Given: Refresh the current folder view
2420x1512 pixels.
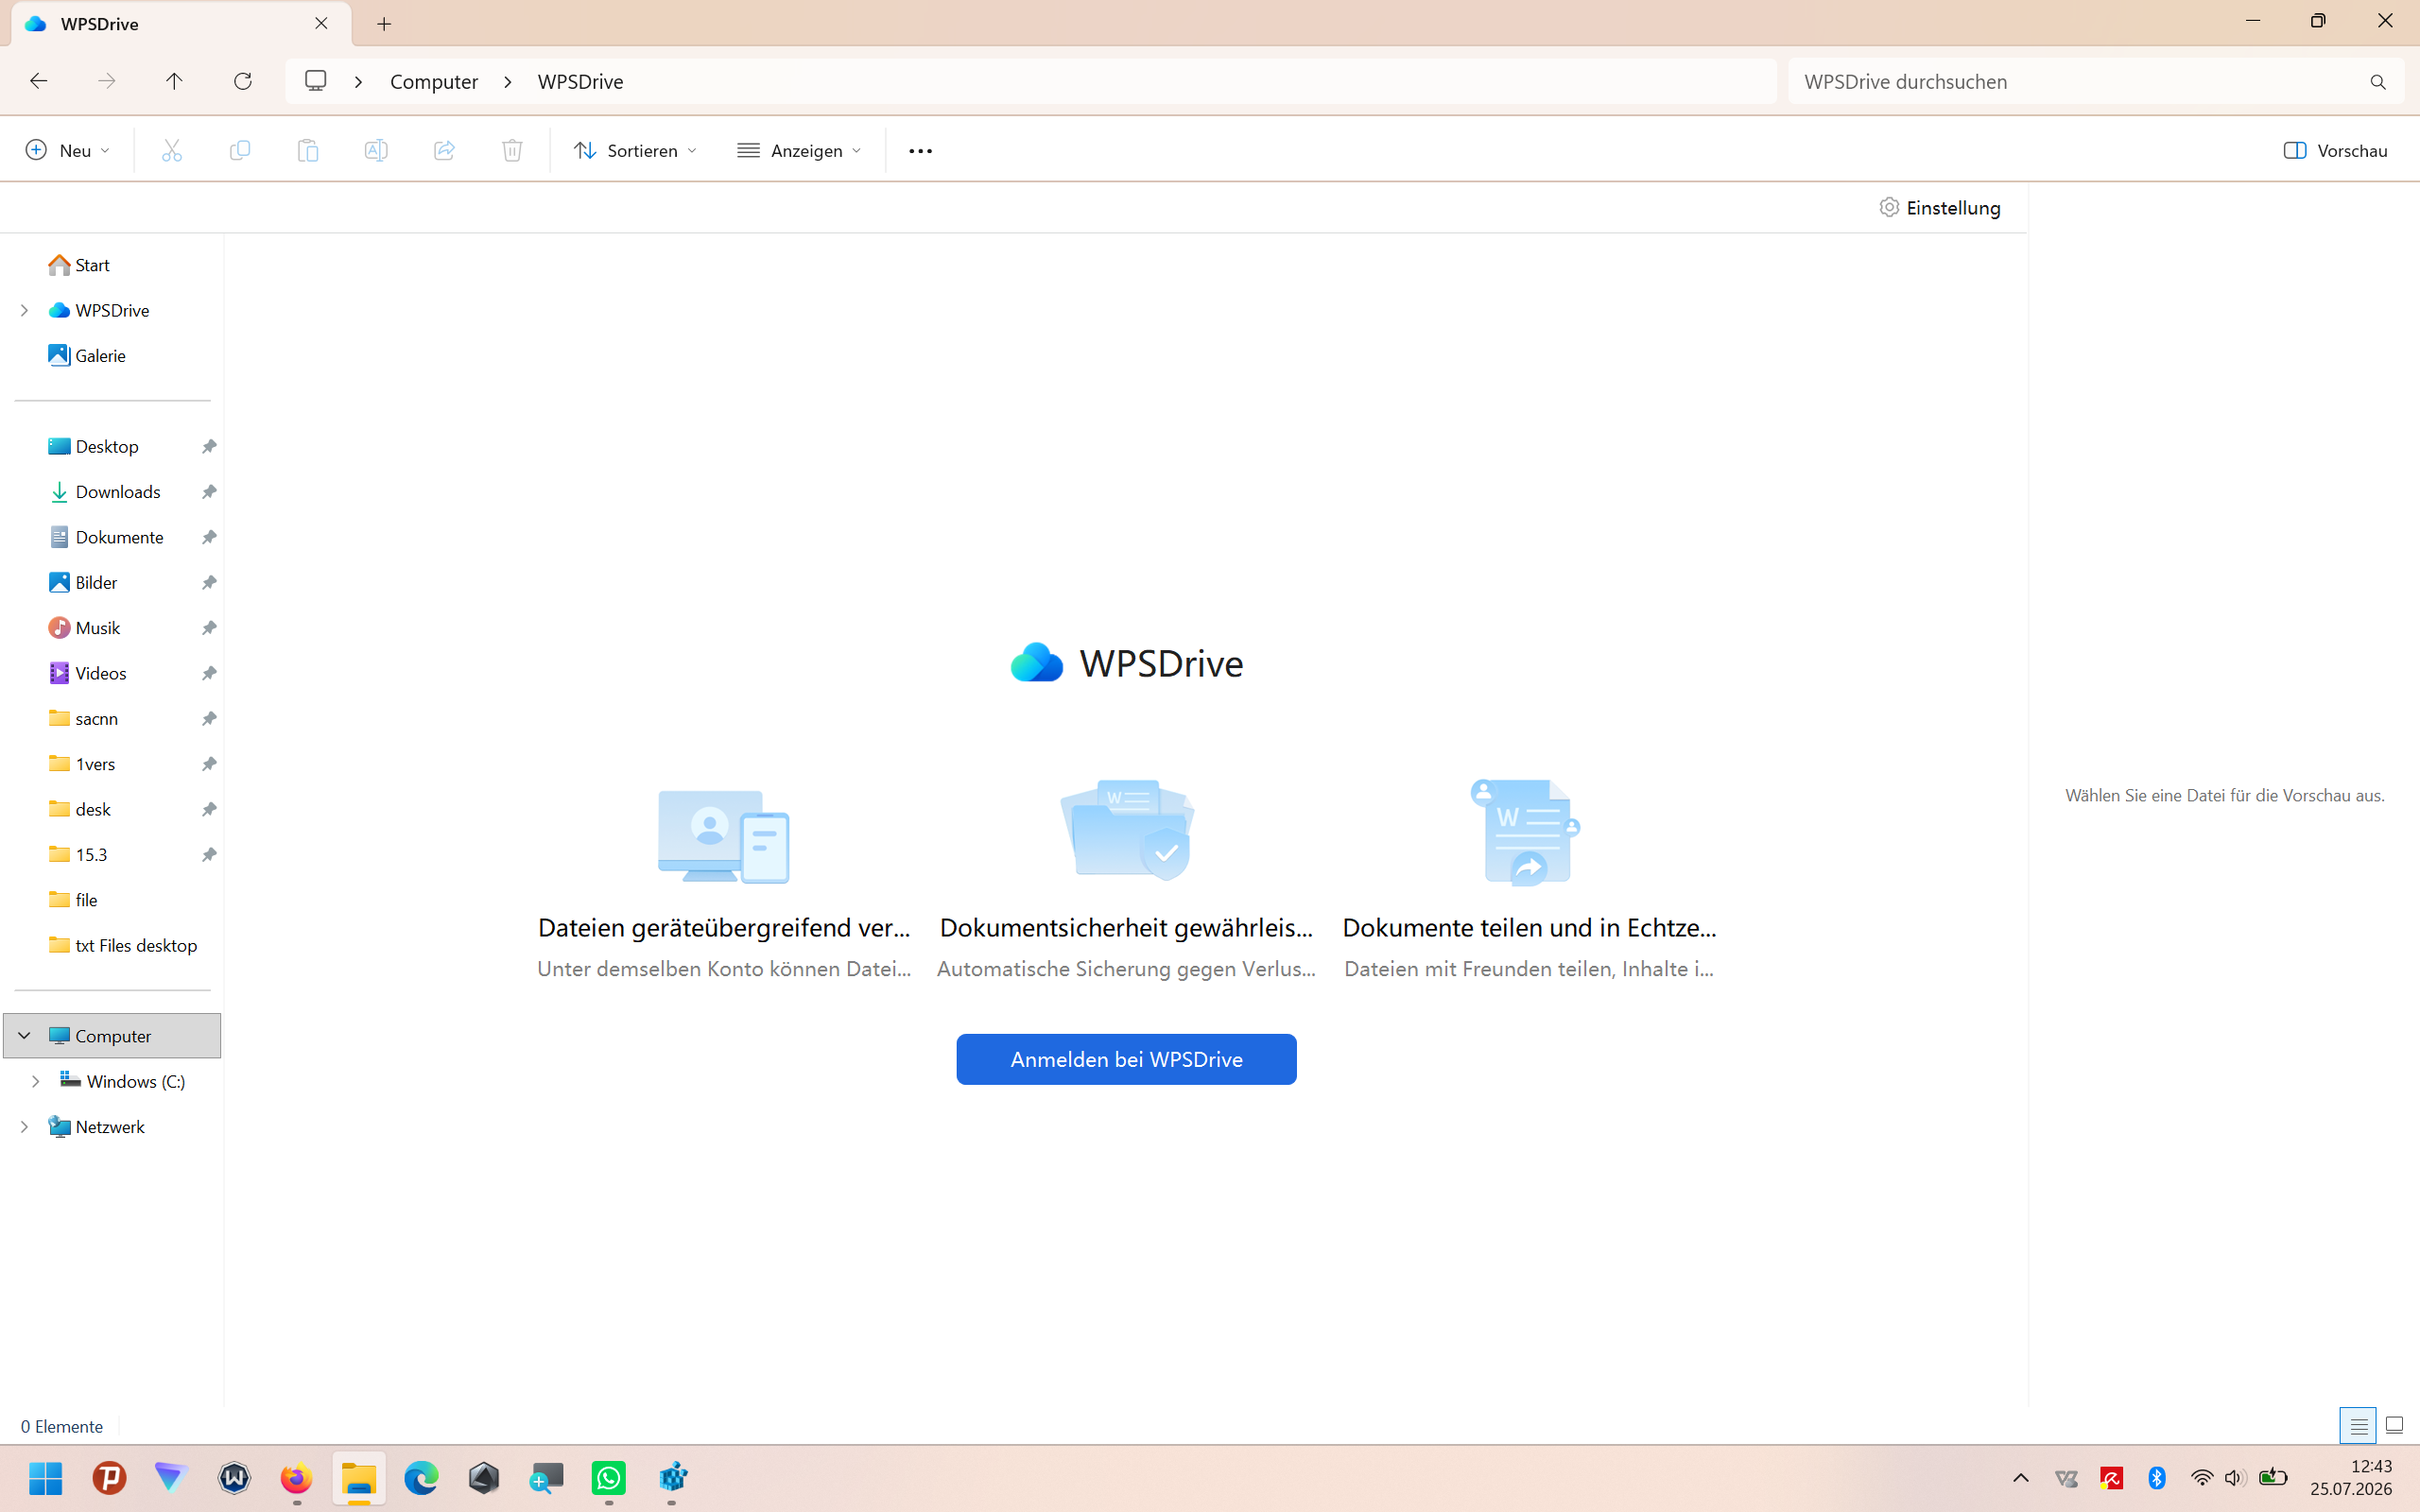Looking at the screenshot, I should pyautogui.click(x=242, y=81).
